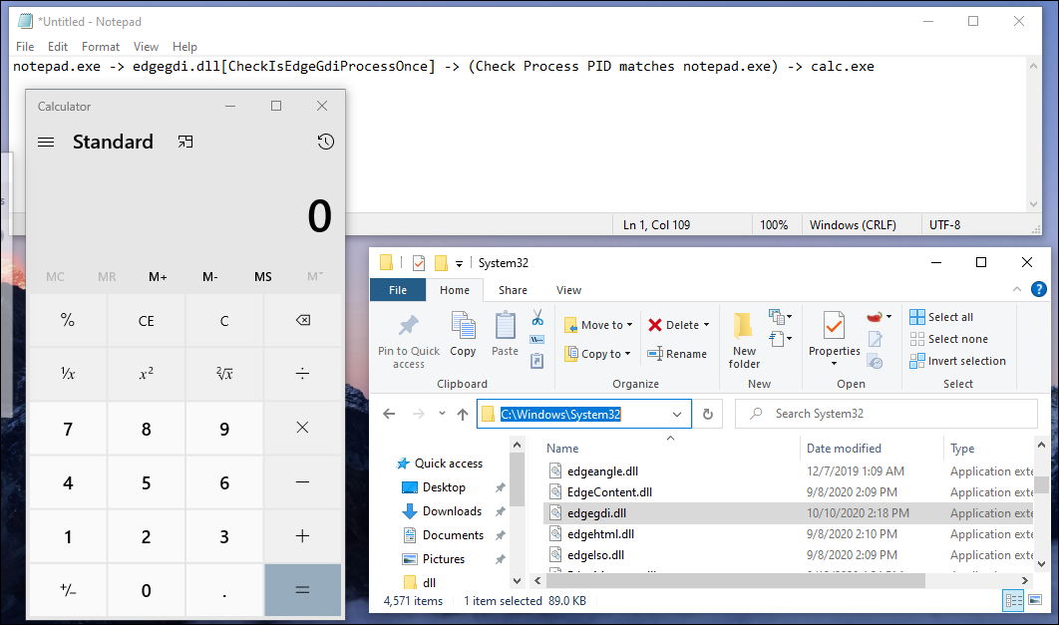Image resolution: width=1059 pixels, height=625 pixels.
Task: Click the x squared key in Calculator
Action: point(146,373)
